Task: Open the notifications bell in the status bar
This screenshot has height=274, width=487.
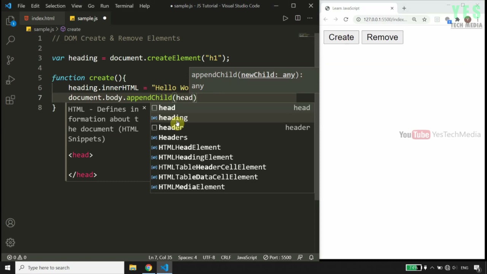Action: pyautogui.click(x=311, y=258)
